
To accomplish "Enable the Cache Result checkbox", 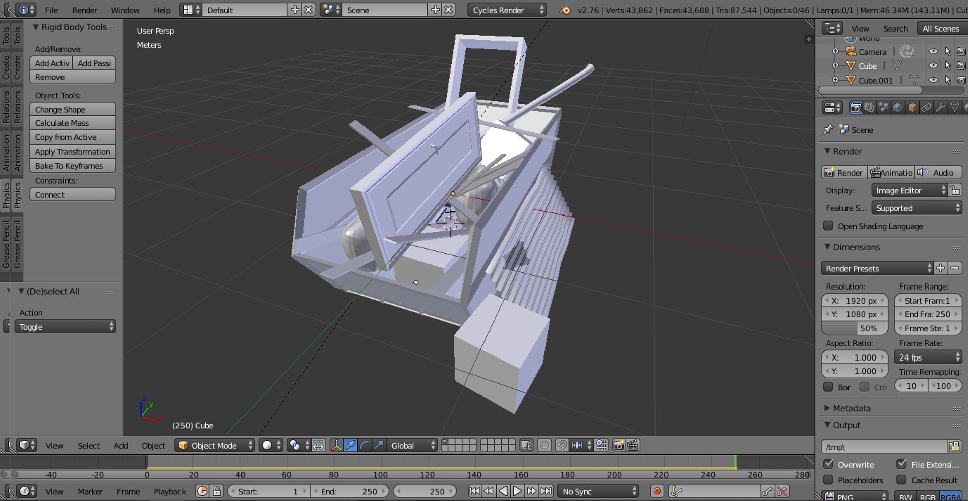I will click(x=901, y=480).
